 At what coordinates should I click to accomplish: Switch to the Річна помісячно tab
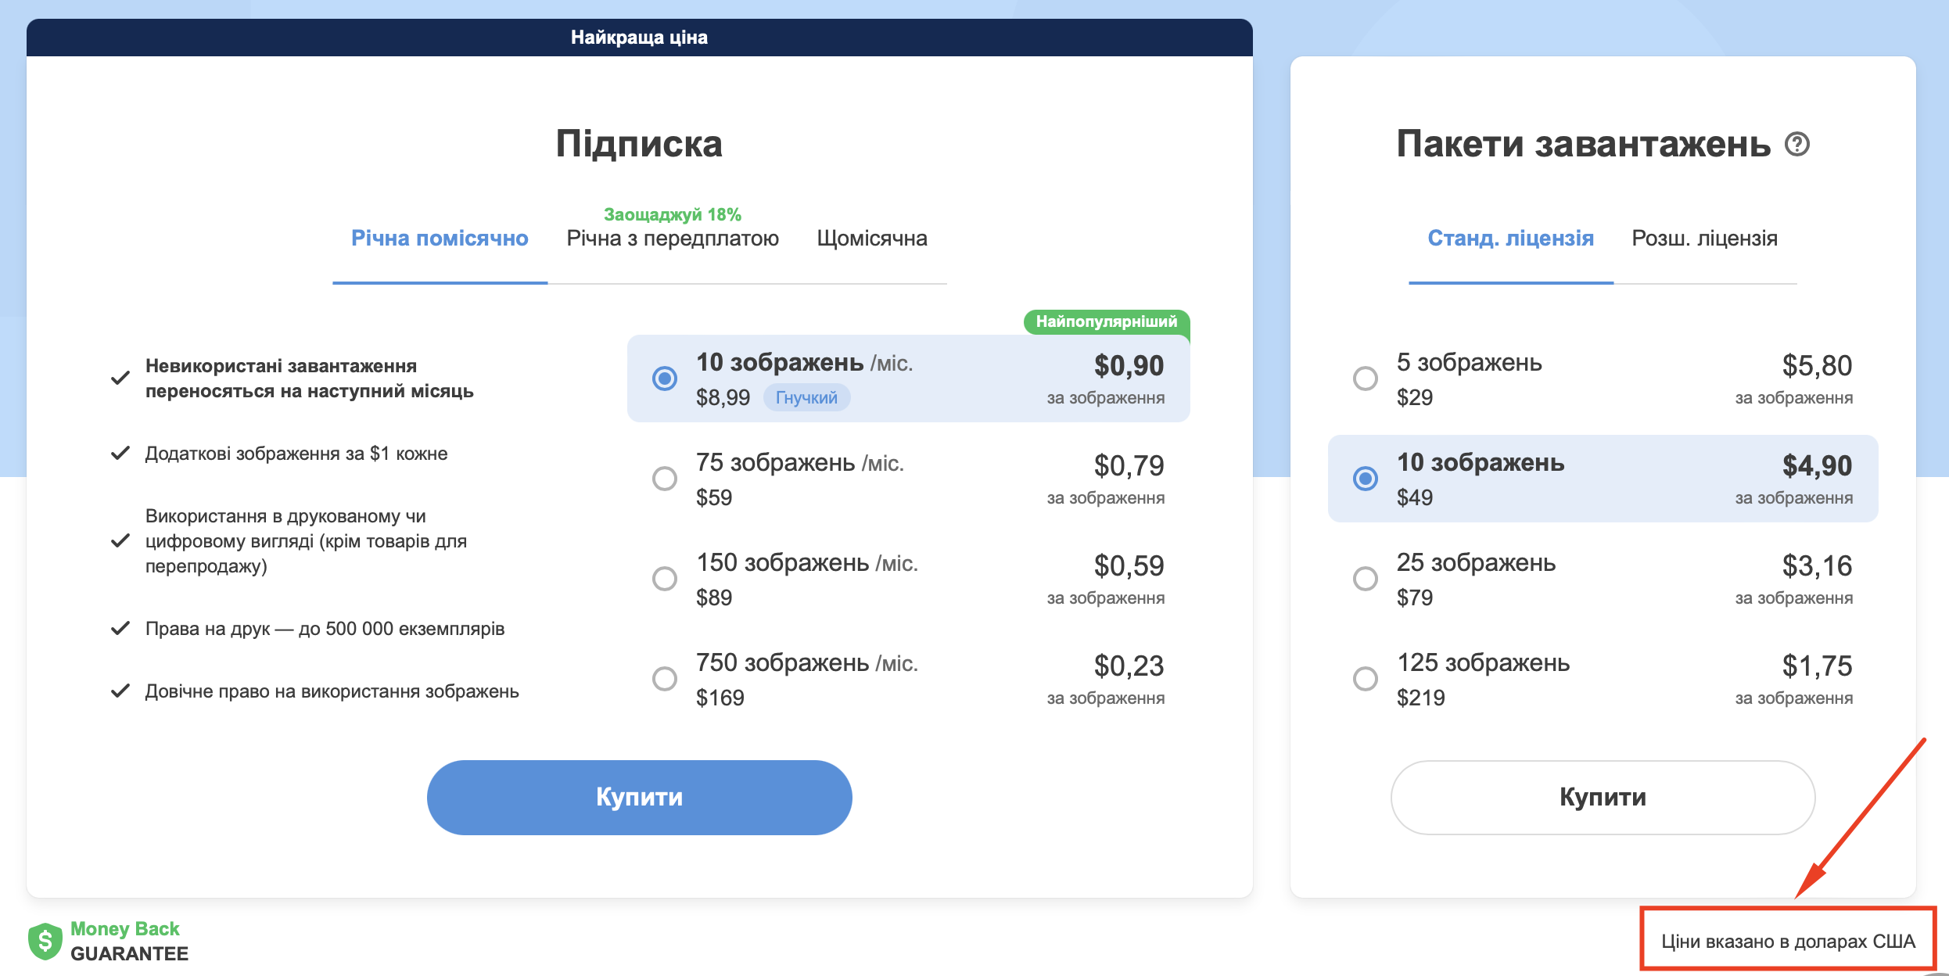[440, 239]
